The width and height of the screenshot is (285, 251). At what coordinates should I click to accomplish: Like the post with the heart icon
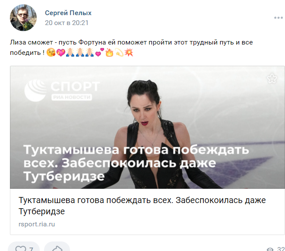click(x=21, y=248)
